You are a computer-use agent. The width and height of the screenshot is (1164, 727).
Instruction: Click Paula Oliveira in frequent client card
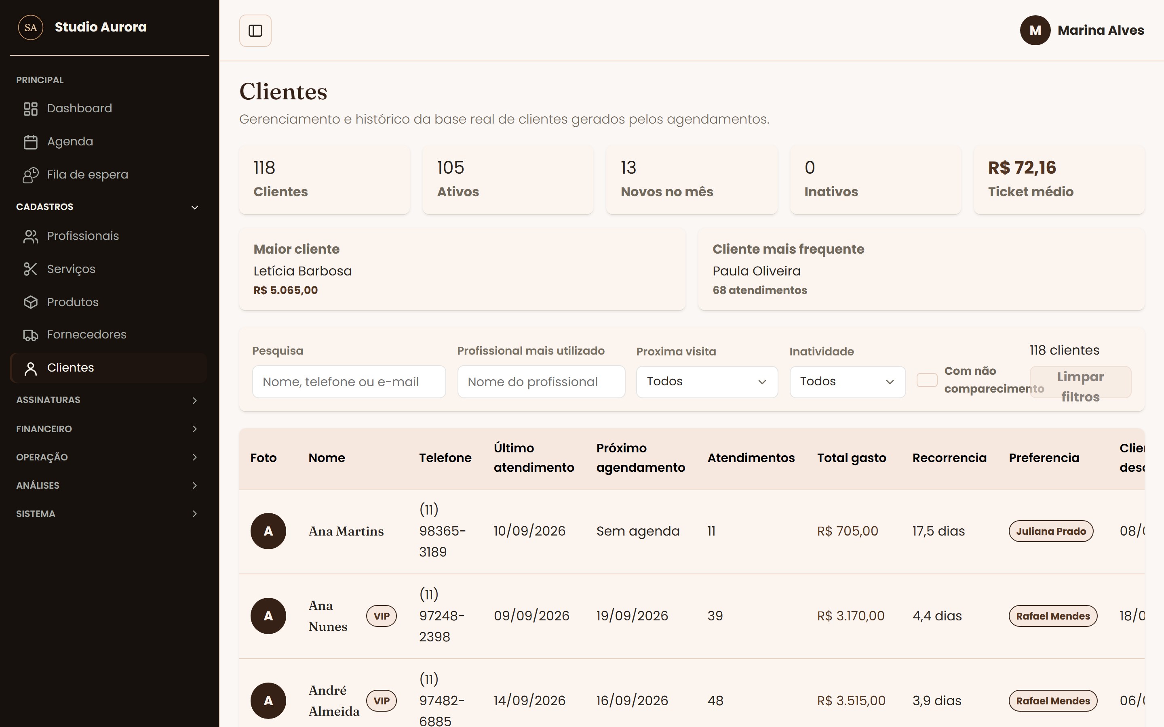point(756,271)
